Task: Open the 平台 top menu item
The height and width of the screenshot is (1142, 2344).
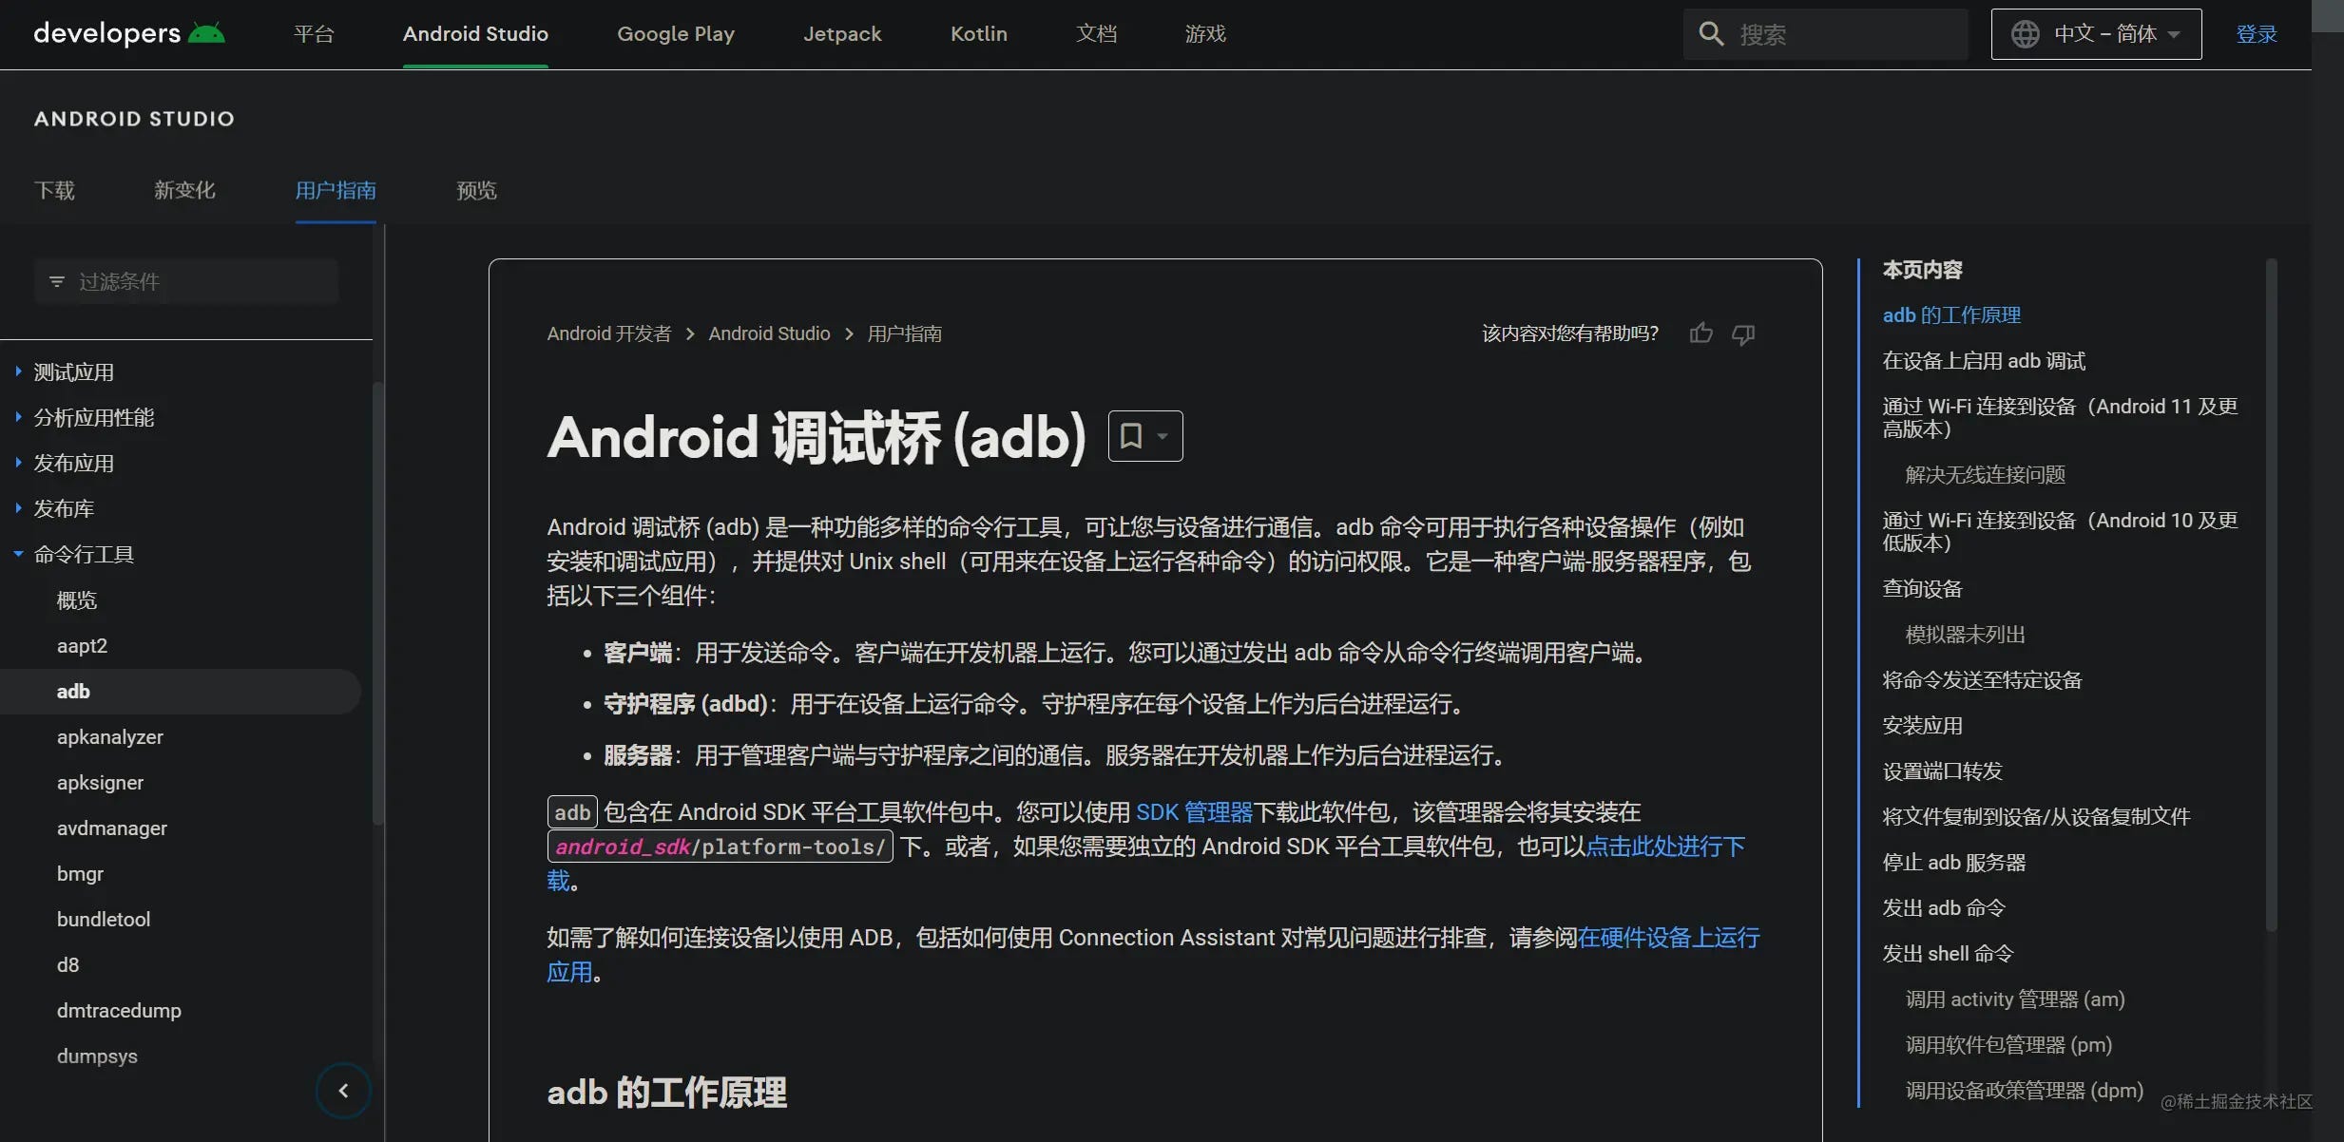Action: click(x=314, y=34)
